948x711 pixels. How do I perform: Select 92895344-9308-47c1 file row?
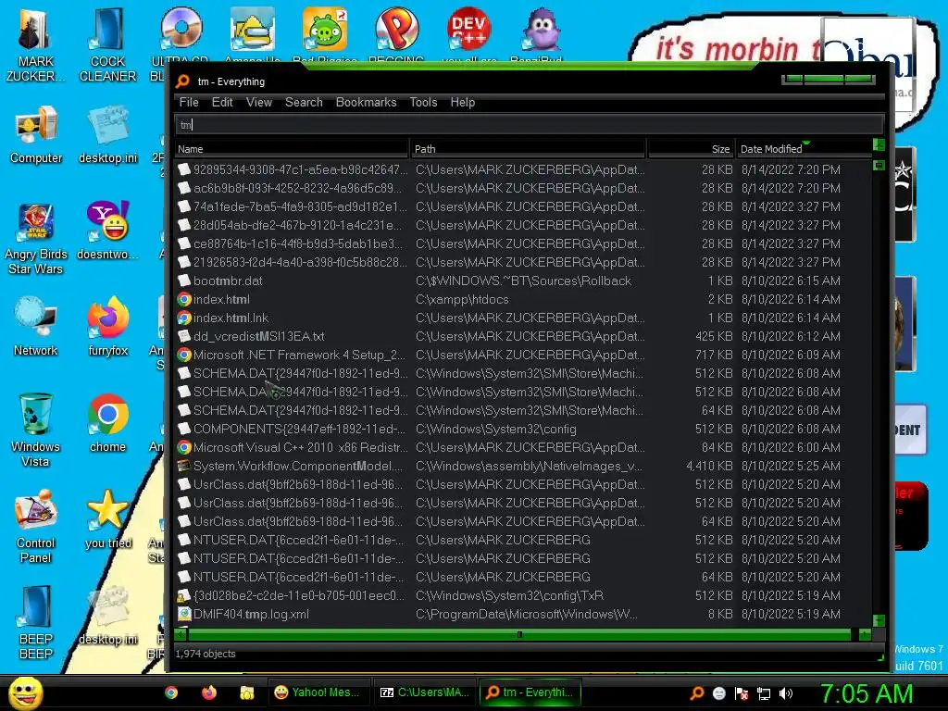tap(523, 169)
